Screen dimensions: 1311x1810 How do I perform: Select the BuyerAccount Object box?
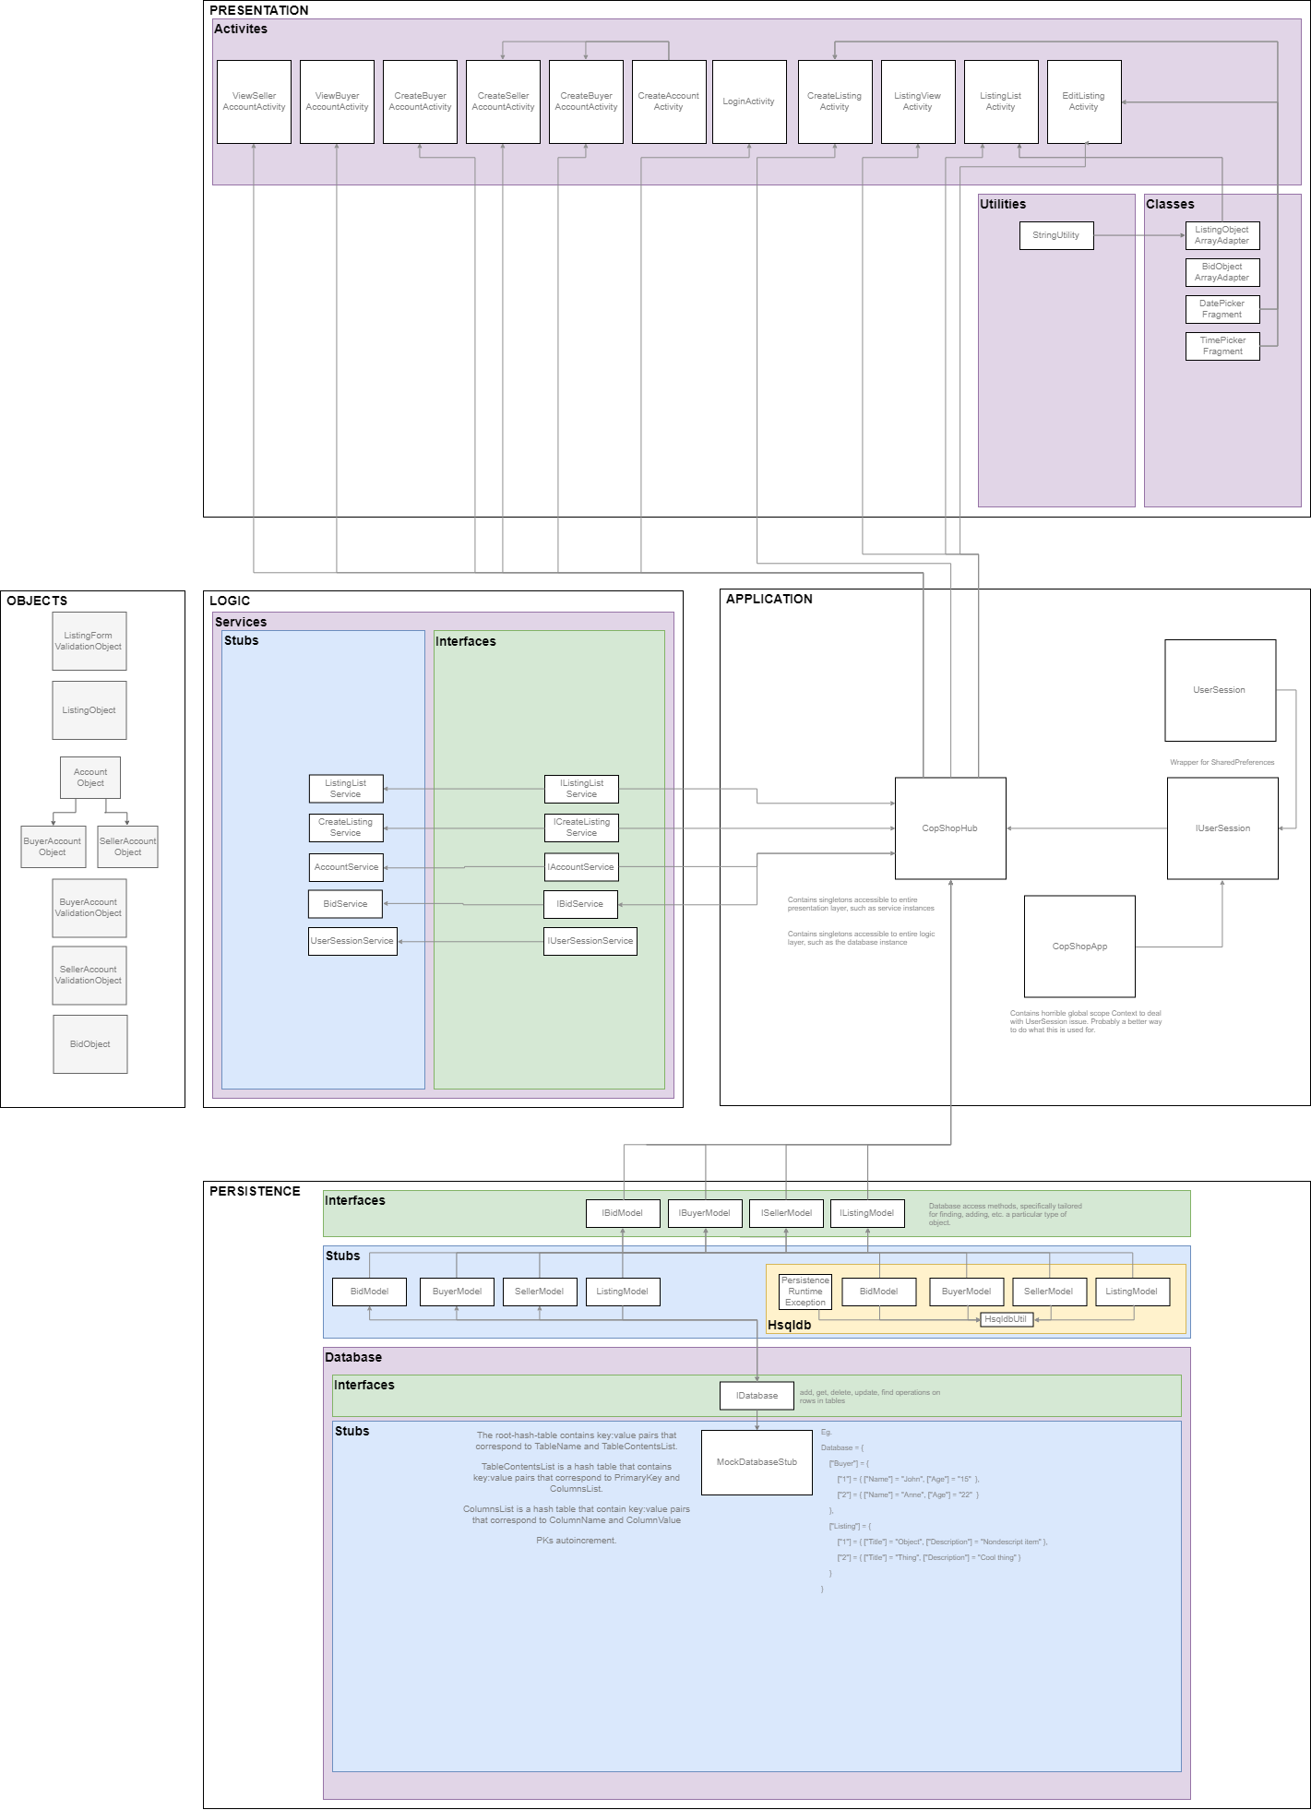[x=54, y=847]
